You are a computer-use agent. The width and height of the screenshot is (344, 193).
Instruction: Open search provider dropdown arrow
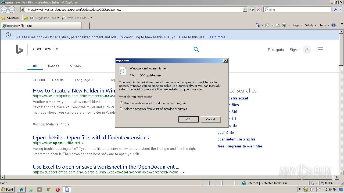(x=341, y=9)
